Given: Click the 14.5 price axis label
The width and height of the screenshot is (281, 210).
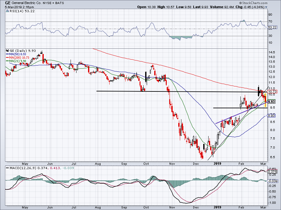Looking at the screenshot, I should coord(272,52).
